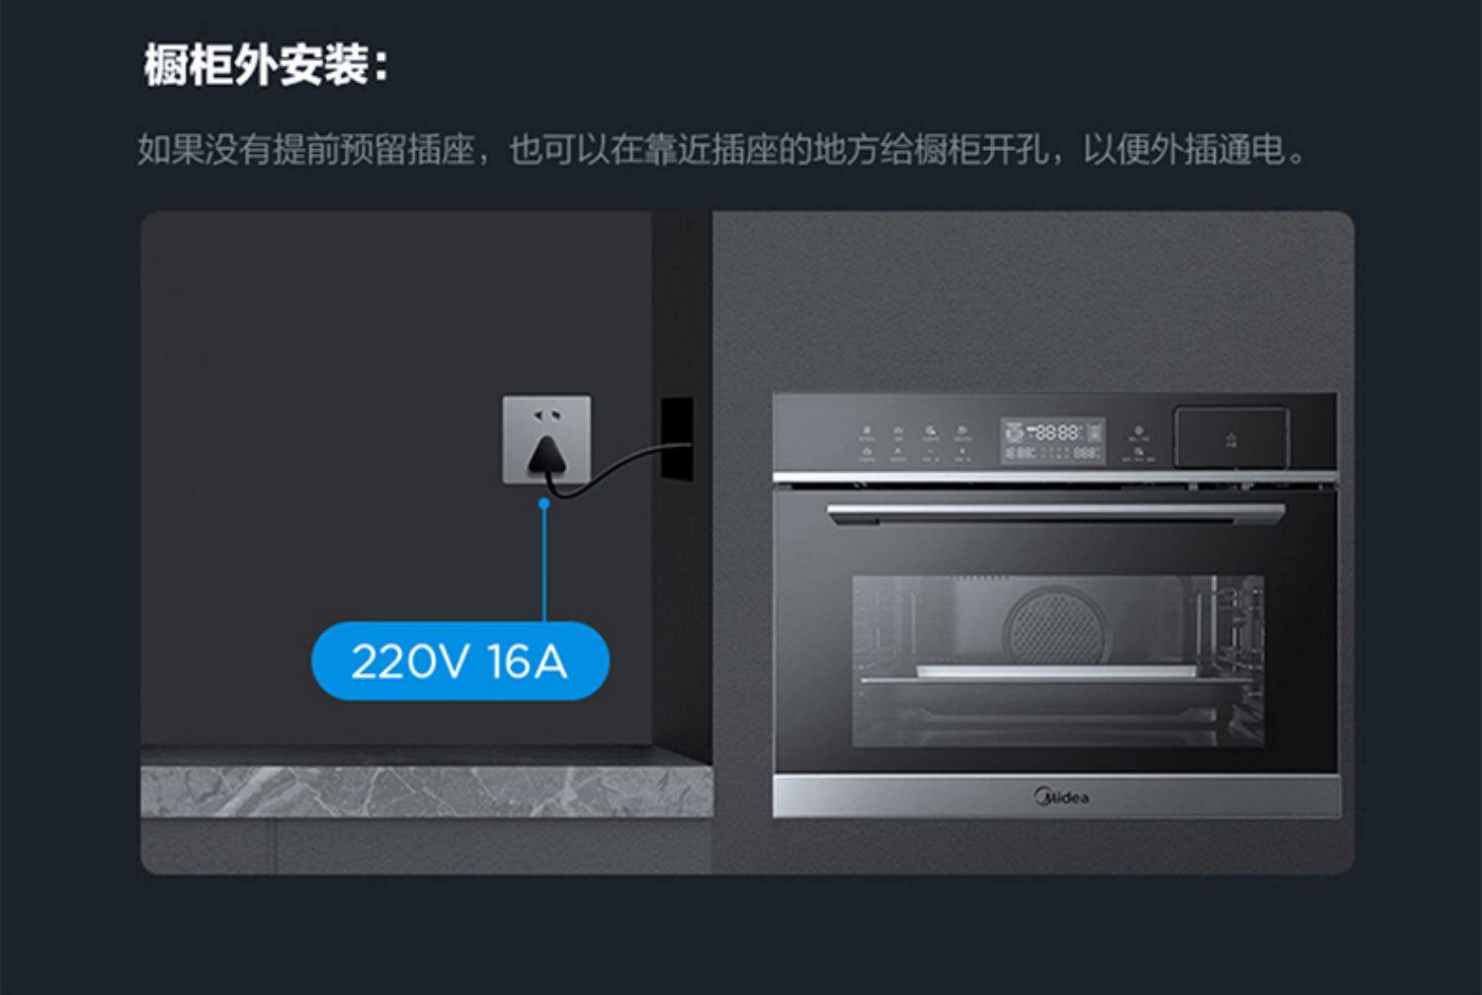Click the 橱柜外安装 heading
The width and height of the screenshot is (1482, 995).
click(x=266, y=65)
